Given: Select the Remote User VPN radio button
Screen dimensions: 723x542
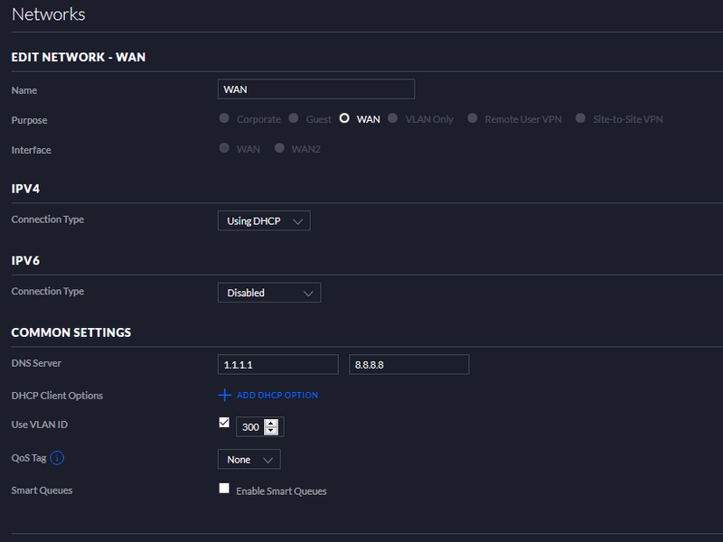Looking at the screenshot, I should pos(472,118).
